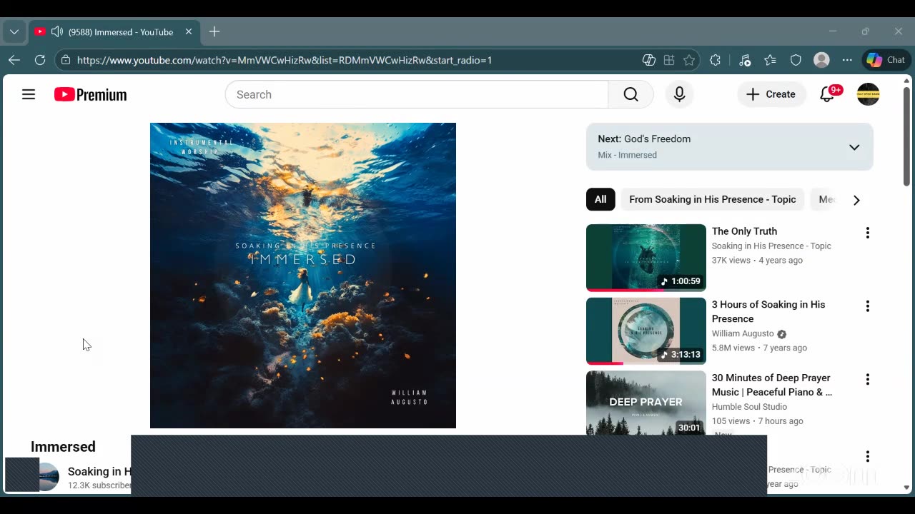This screenshot has height=514, width=915.
Task: Click the "37K views" text
Action: pyautogui.click(x=731, y=261)
